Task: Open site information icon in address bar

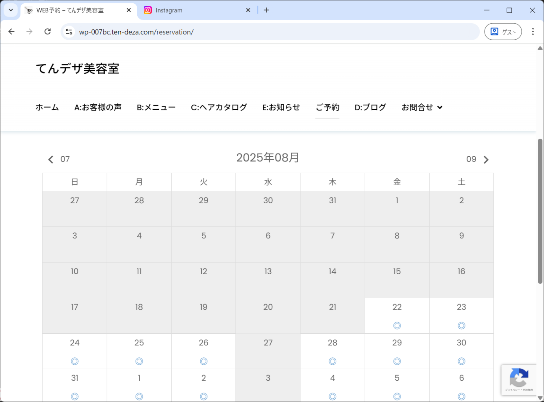Action: 69,32
